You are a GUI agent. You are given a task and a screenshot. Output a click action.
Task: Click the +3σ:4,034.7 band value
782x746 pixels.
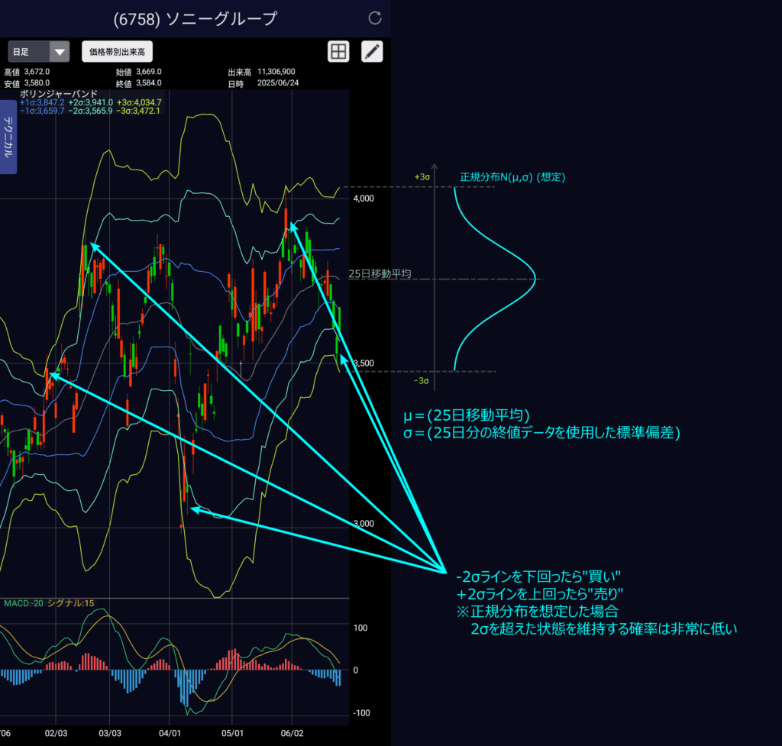139,102
